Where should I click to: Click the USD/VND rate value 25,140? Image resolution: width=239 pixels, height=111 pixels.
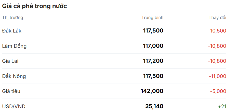tap(154, 106)
